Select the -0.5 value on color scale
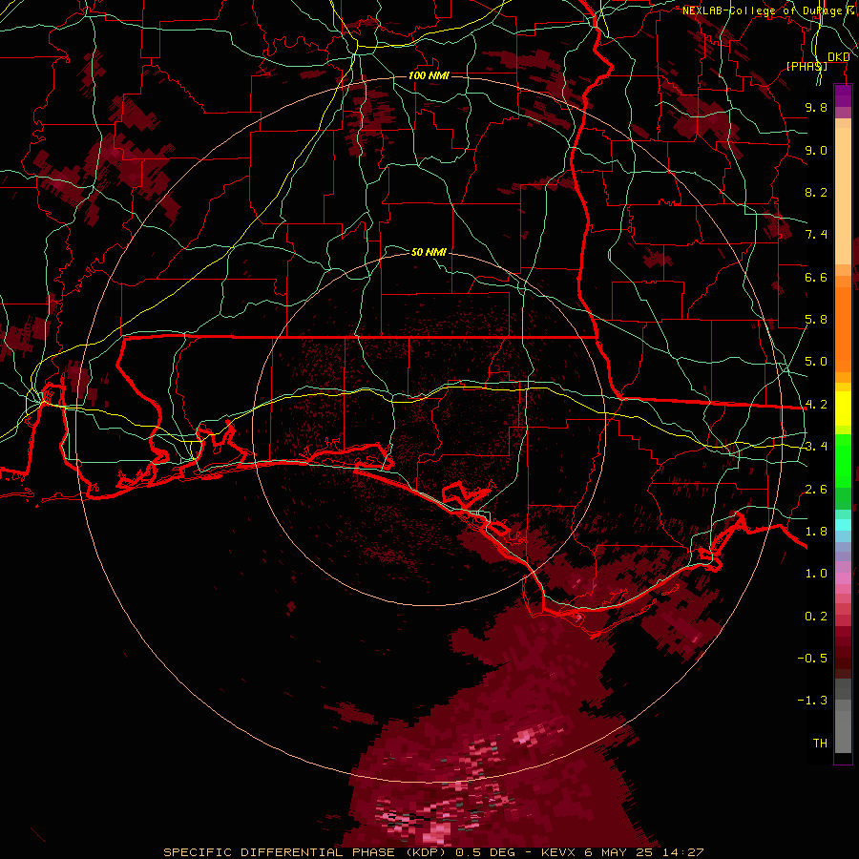The width and height of the screenshot is (859, 859). (x=812, y=659)
